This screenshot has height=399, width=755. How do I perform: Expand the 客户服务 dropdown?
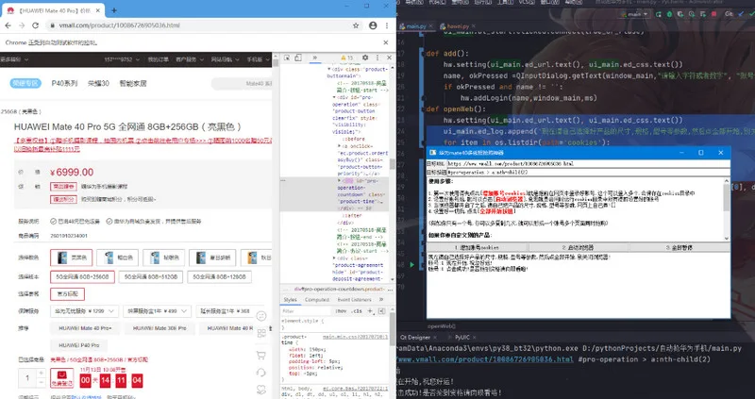coord(190,59)
